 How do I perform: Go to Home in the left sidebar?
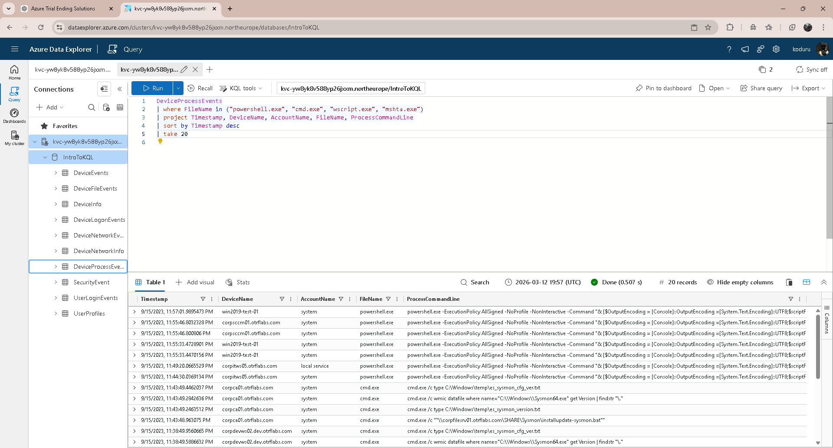tap(14, 72)
